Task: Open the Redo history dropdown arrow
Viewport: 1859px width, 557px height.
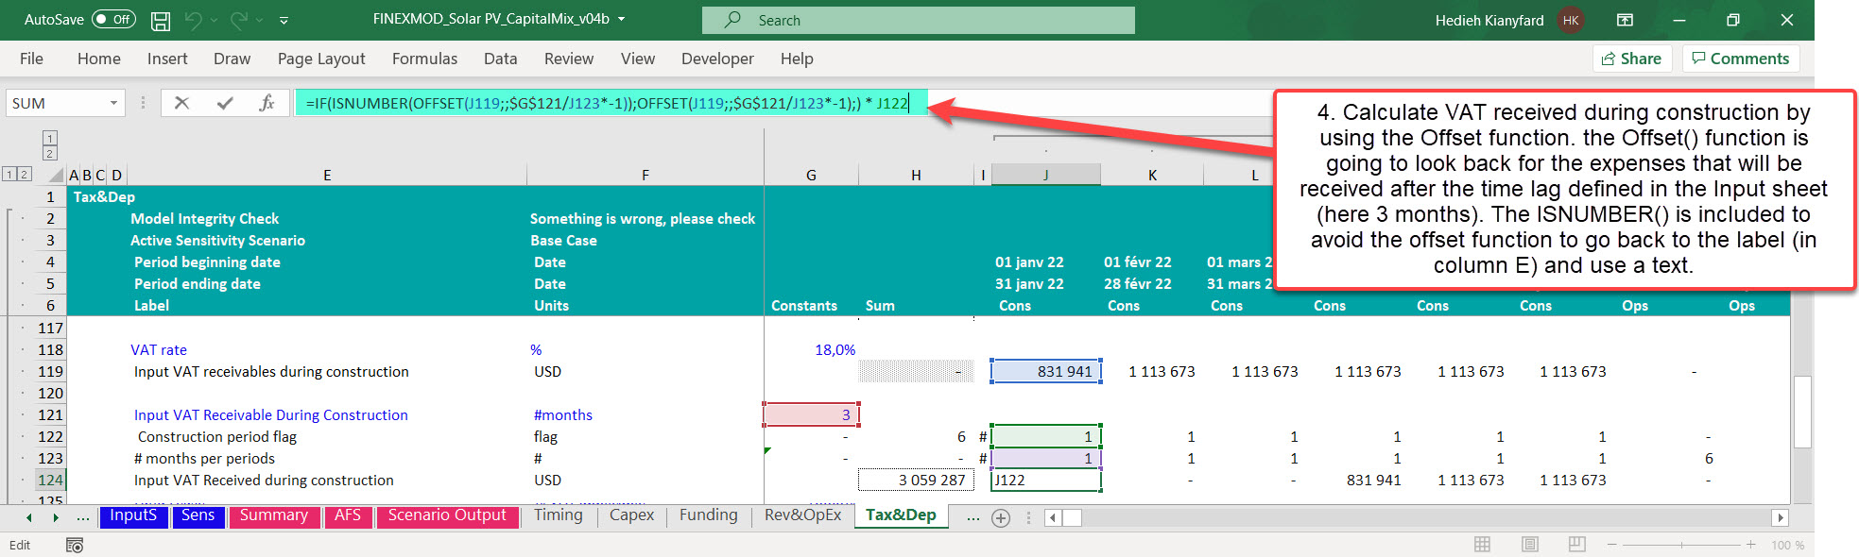Action: [260, 20]
